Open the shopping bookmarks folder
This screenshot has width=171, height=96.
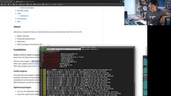click(x=37, y=5)
